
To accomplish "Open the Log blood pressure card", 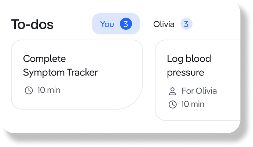I will 198,80.
